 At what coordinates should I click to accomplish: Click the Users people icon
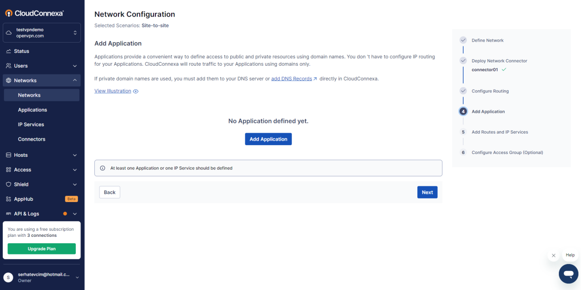9,66
